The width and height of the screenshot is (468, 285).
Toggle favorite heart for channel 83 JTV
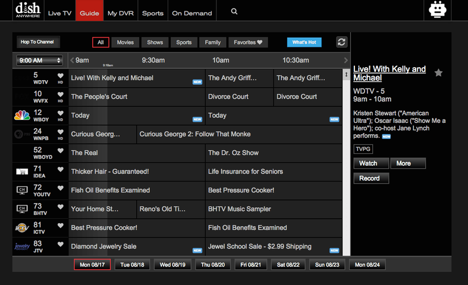60,245
